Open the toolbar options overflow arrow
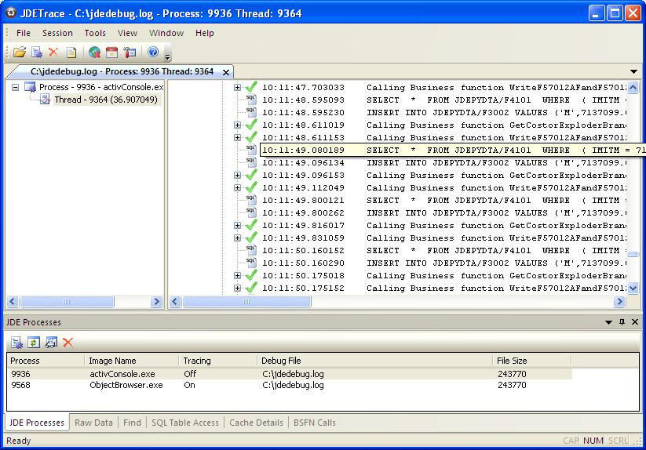Screen dimensions: 646x450 [x=167, y=56]
